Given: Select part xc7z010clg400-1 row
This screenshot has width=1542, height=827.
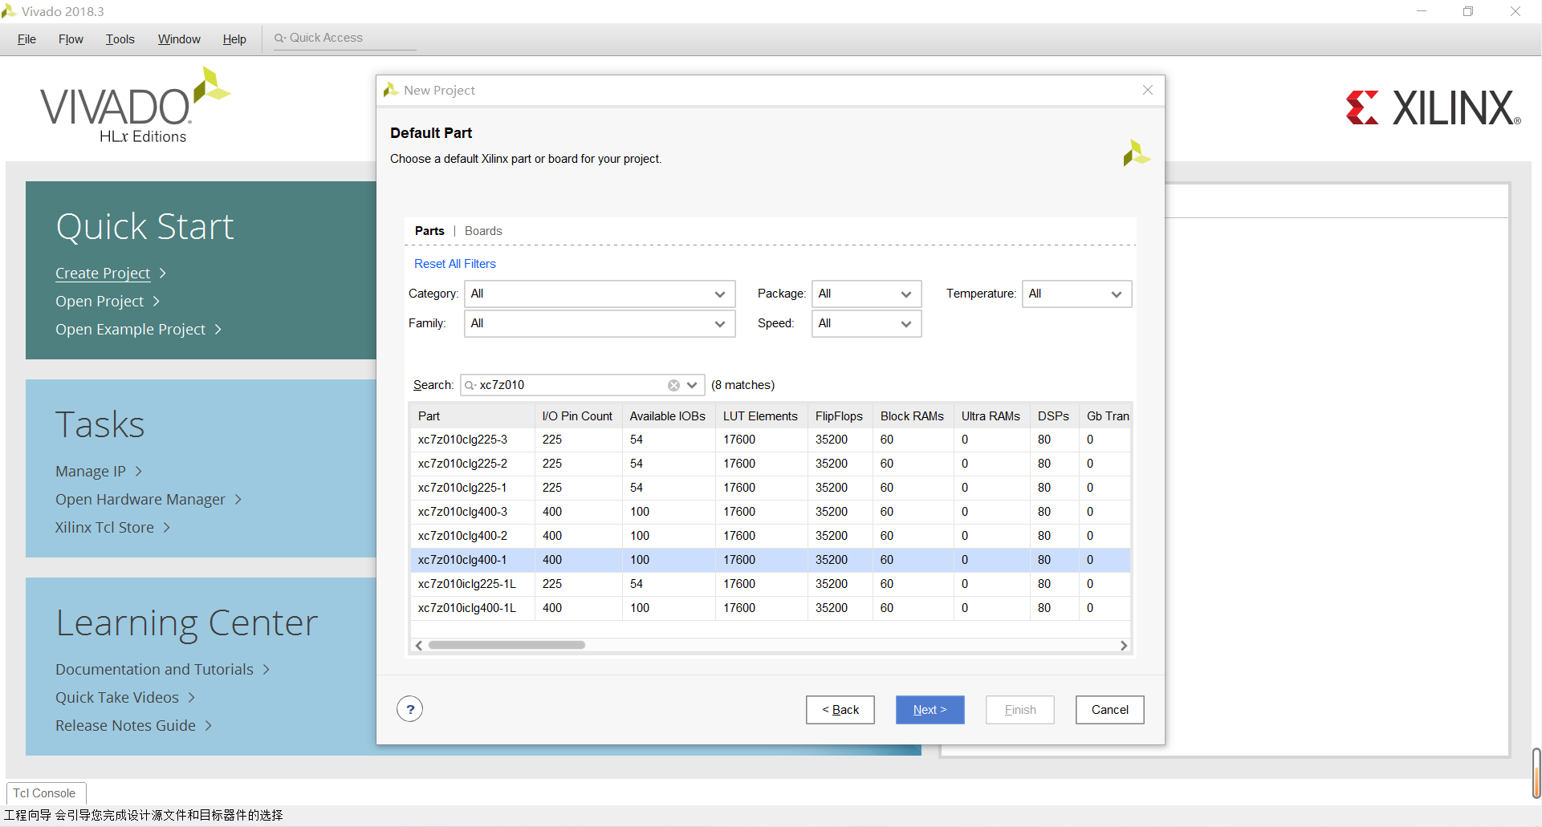Looking at the screenshot, I should 771,560.
